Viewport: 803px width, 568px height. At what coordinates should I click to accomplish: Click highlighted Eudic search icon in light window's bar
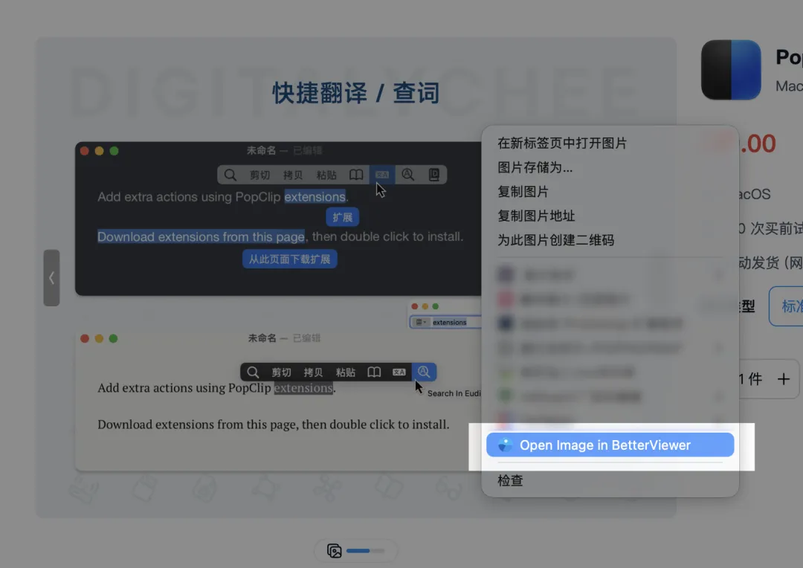[424, 372]
